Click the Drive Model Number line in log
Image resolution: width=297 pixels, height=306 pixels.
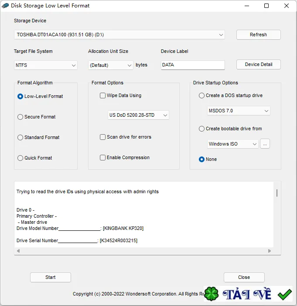80,228
